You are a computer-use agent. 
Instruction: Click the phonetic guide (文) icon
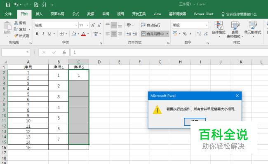tap(96, 34)
